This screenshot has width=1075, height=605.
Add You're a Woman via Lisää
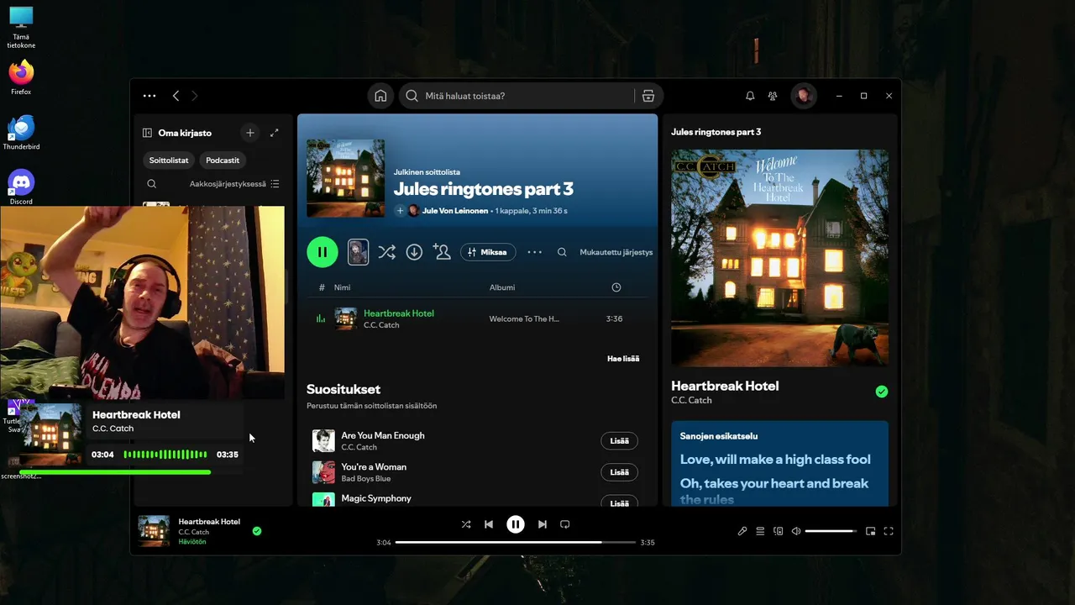[x=619, y=472]
